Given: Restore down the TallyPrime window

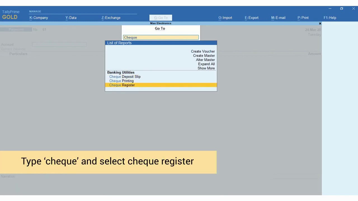Looking at the screenshot, I should point(341,9).
